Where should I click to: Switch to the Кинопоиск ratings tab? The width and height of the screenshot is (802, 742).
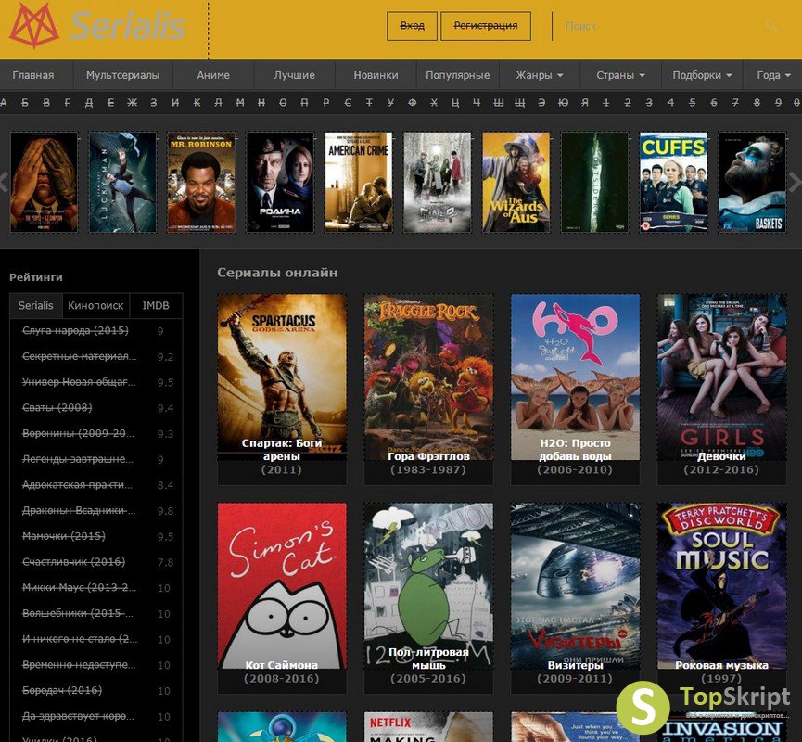pyautogui.click(x=95, y=305)
